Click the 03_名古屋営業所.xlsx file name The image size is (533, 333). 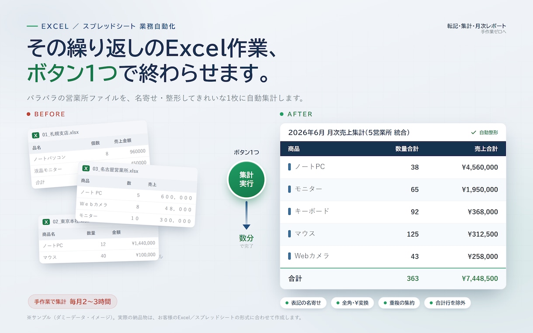pos(115,170)
